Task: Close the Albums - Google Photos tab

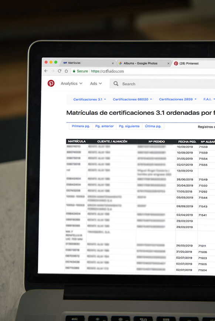Action: [x=168, y=63]
